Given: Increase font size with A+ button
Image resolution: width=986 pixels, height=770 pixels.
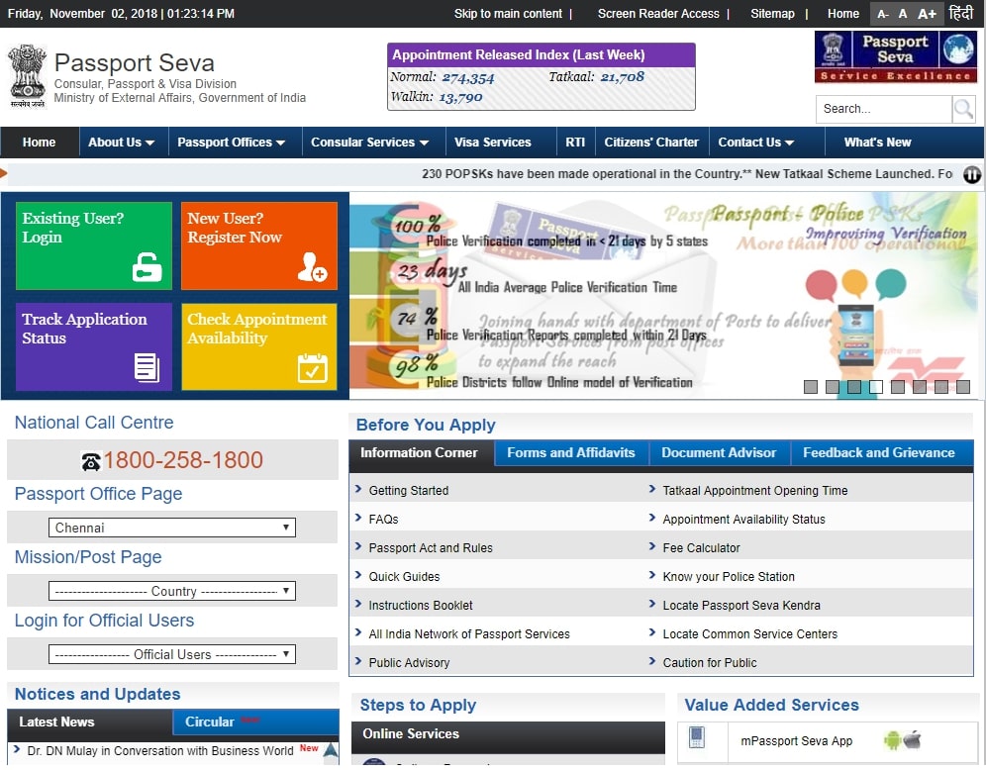Looking at the screenshot, I should pos(927,14).
